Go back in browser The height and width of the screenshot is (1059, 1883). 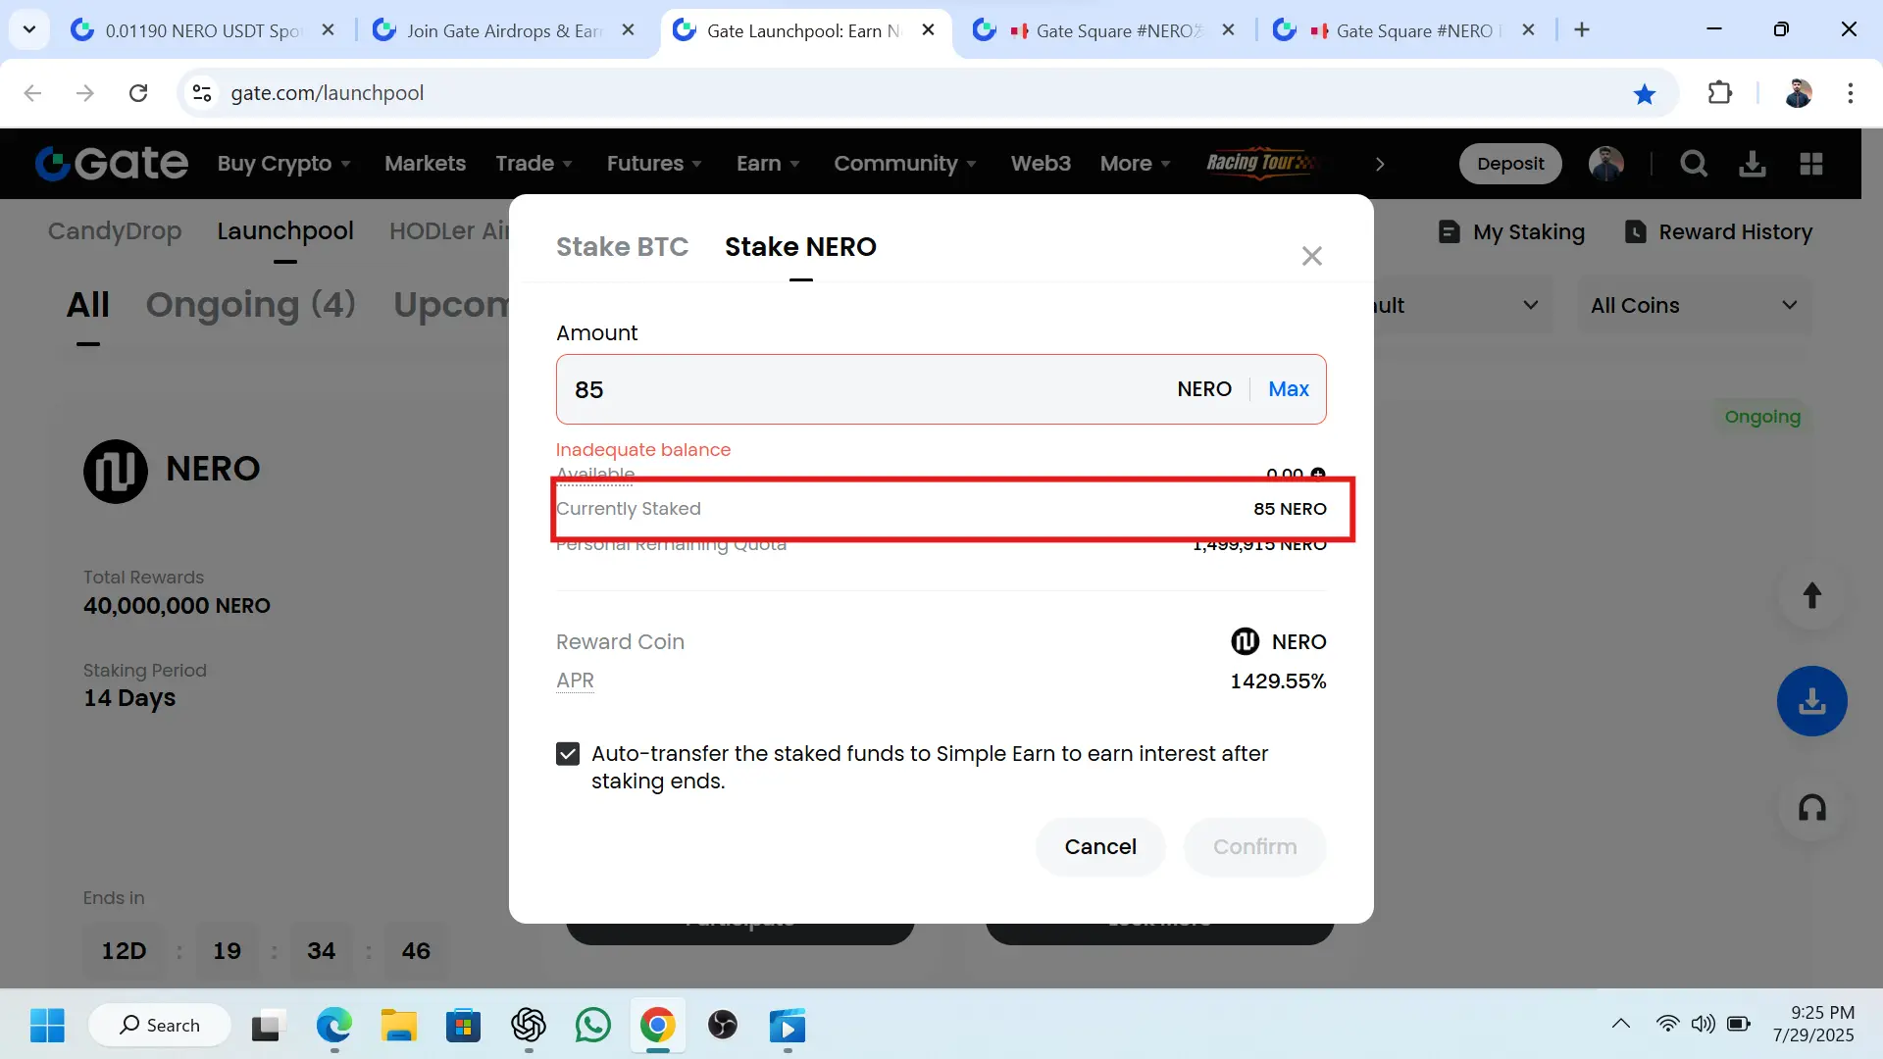[32, 93]
